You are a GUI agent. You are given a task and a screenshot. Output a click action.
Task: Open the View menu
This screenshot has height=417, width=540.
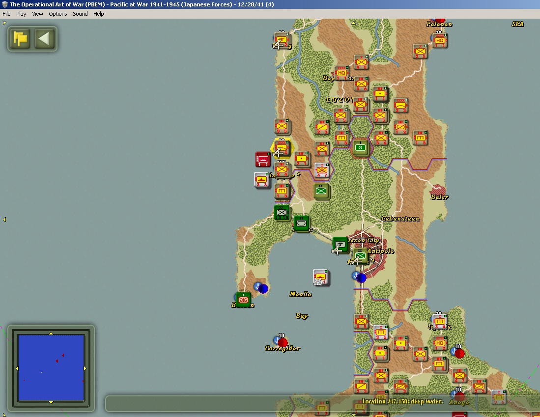37,14
